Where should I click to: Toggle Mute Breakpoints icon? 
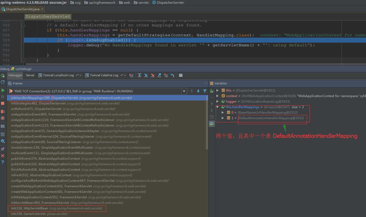[3, 118]
